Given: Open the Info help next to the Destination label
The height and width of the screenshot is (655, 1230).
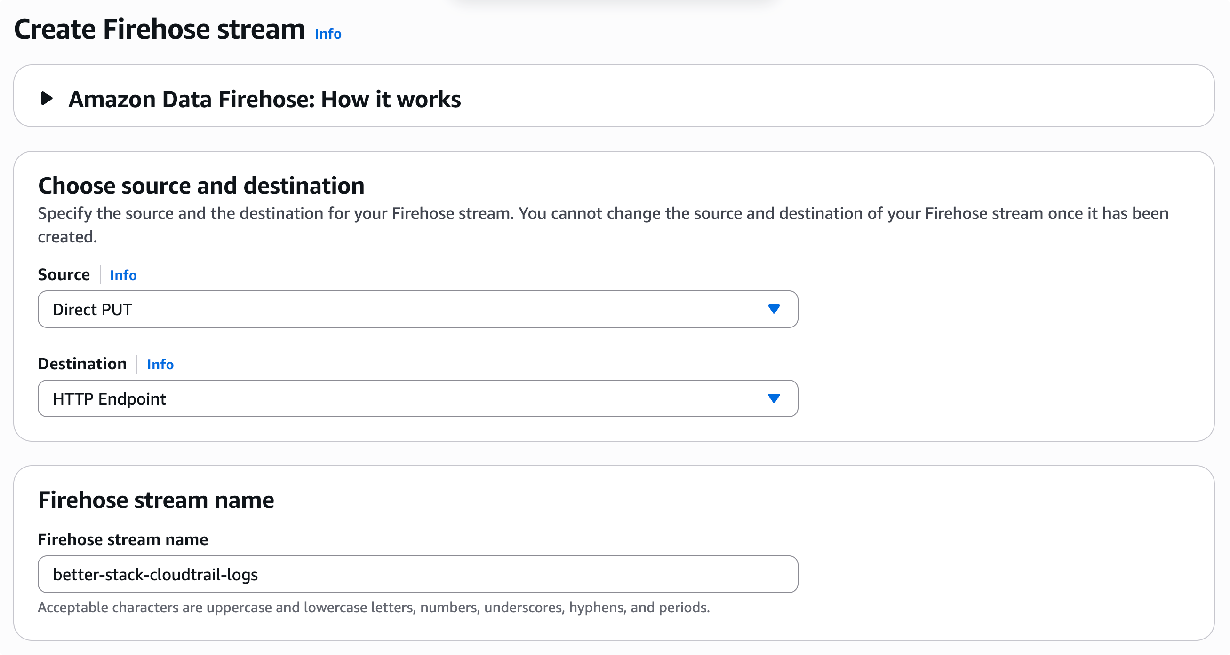Looking at the screenshot, I should [x=160, y=365].
